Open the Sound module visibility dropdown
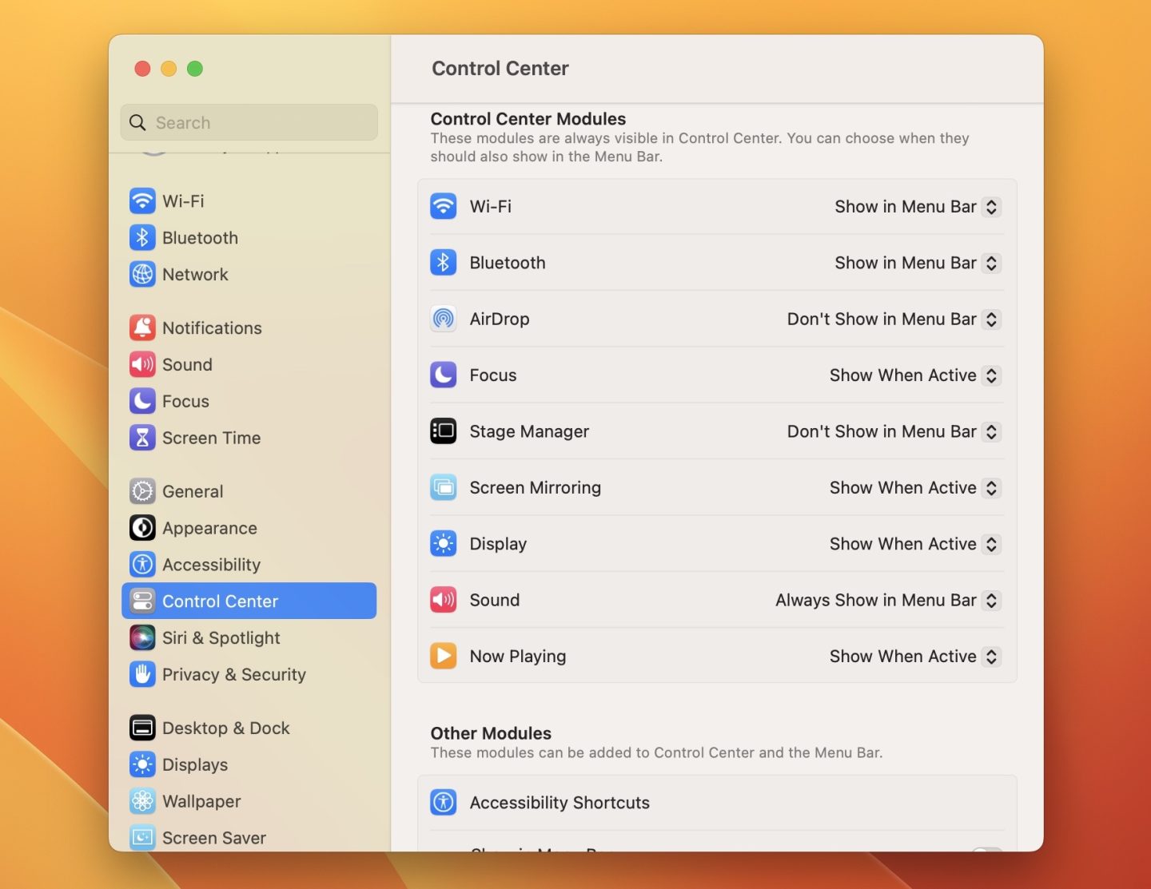The height and width of the screenshot is (889, 1151). tap(886, 600)
